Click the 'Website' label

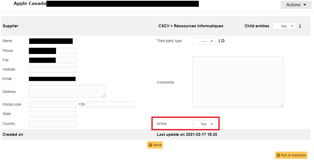coord(9,69)
